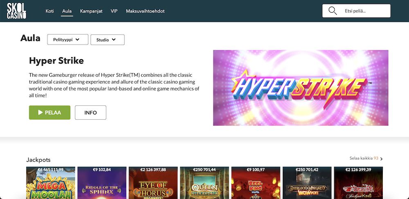Open the Riddle of the Sphinx game
Screen dimensions: 409x199
[102, 183]
